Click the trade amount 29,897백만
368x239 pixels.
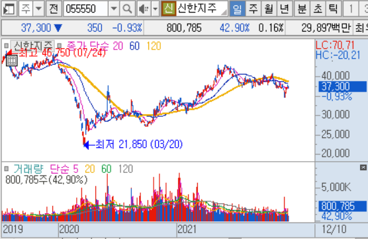pyautogui.click(x=326, y=28)
